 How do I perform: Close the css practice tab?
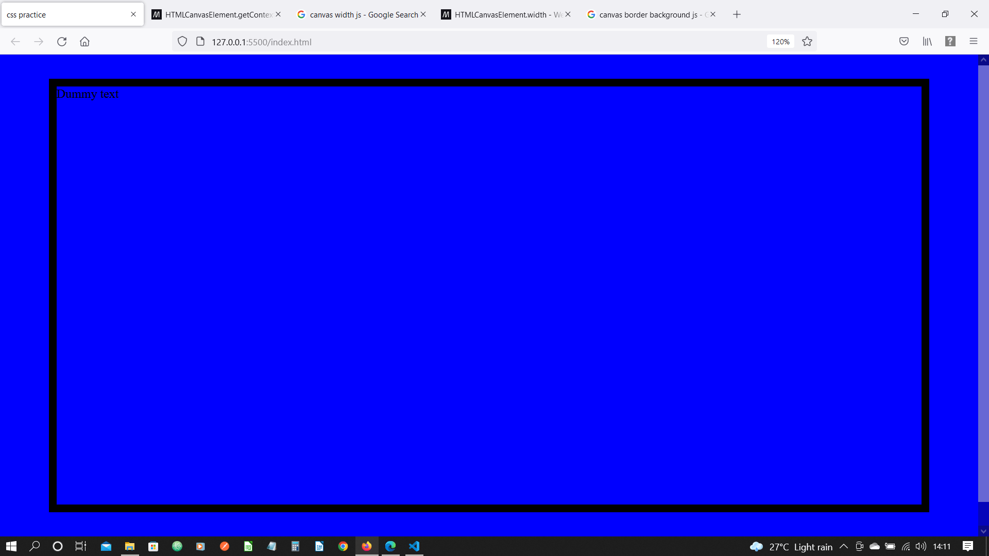(133, 14)
